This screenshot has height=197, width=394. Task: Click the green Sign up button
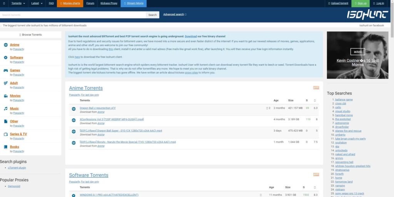[x=360, y=3]
